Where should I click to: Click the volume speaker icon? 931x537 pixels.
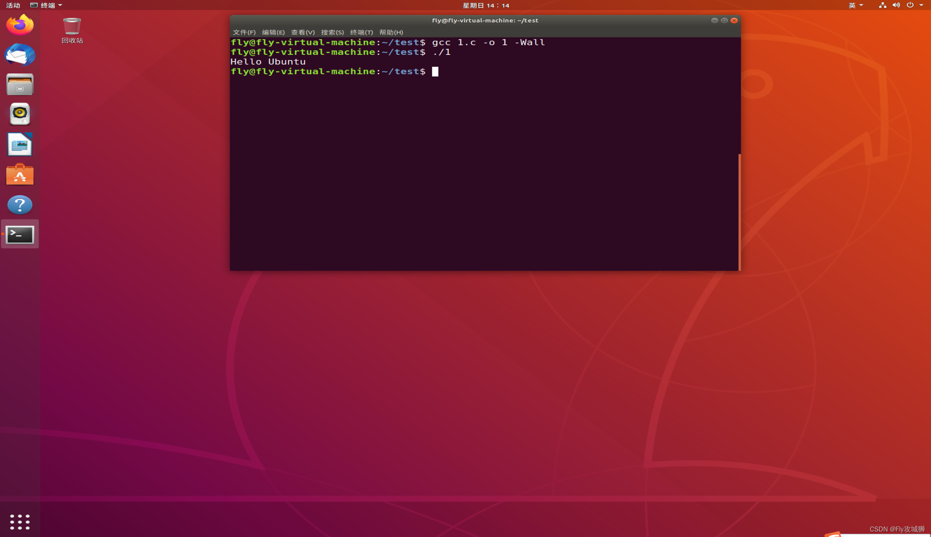(x=896, y=5)
